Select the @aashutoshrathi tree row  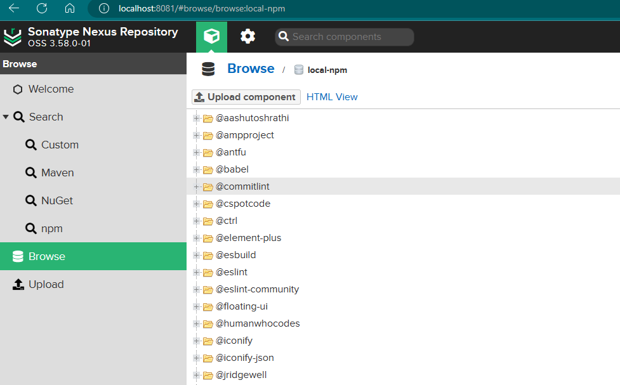(x=404, y=118)
